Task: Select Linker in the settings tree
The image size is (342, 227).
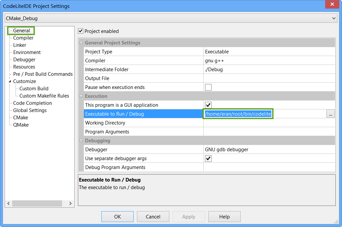Action: pos(19,45)
